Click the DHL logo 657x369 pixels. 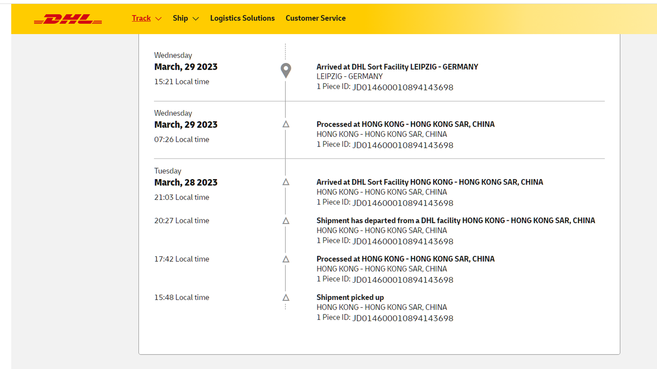[x=68, y=19]
